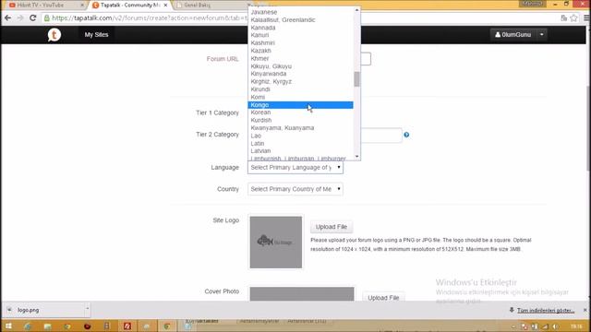This screenshot has height=332, width=591.
Task: Close the Hibrit TV YouTube tab
Action: (82, 6)
